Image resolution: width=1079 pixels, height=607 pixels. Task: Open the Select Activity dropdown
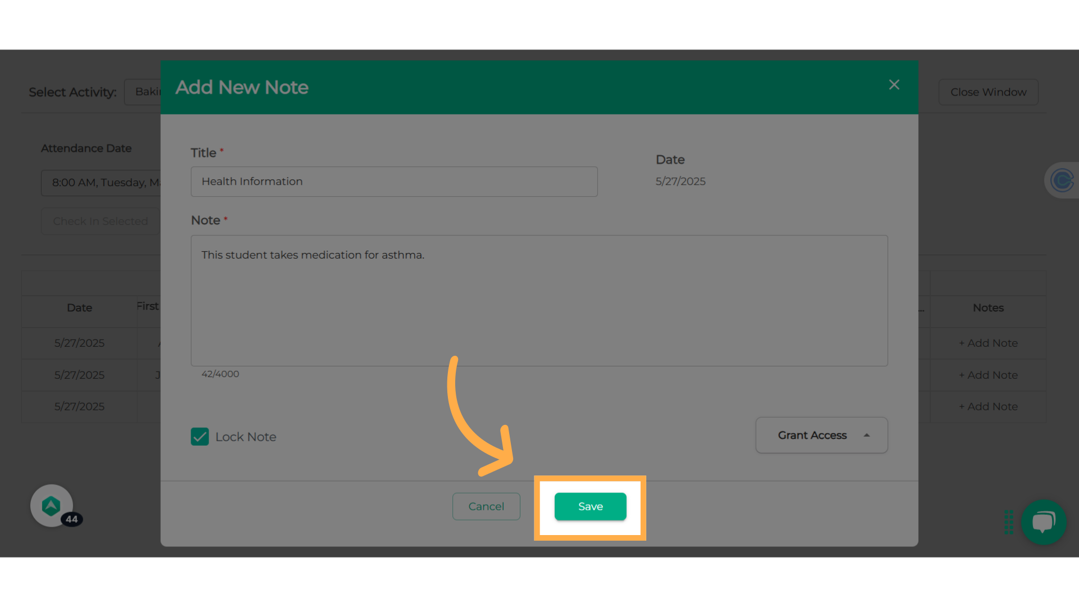click(x=144, y=92)
